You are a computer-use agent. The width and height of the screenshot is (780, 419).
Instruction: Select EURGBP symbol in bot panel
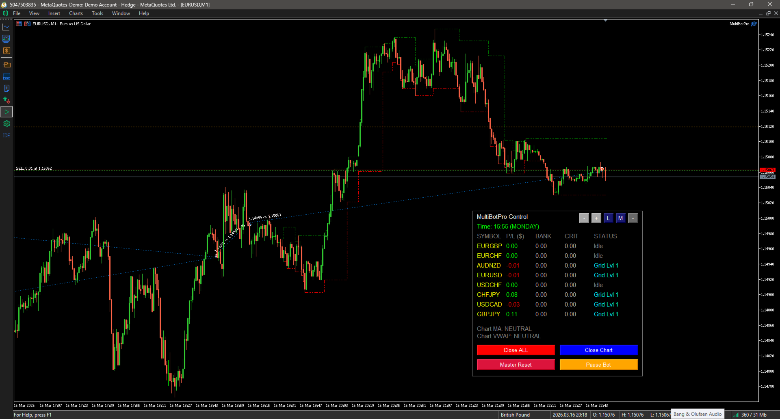[x=489, y=246]
